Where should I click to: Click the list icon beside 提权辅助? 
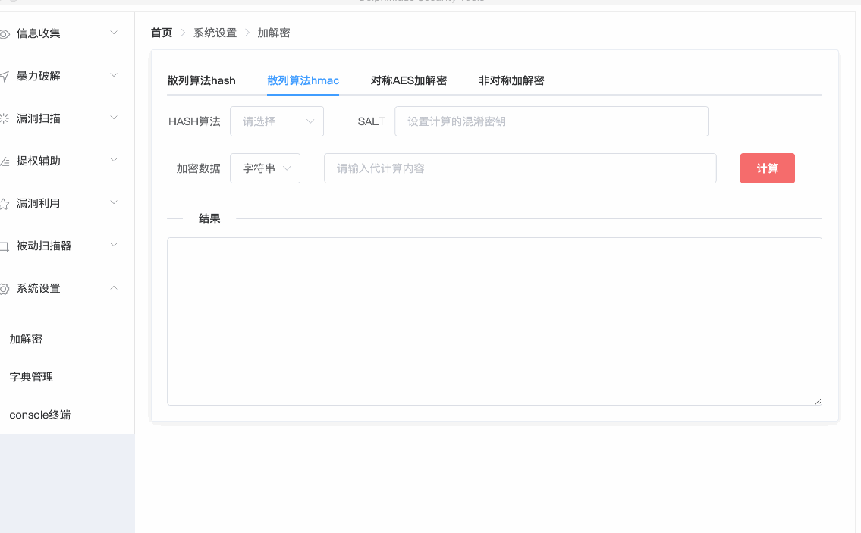[x=5, y=161]
